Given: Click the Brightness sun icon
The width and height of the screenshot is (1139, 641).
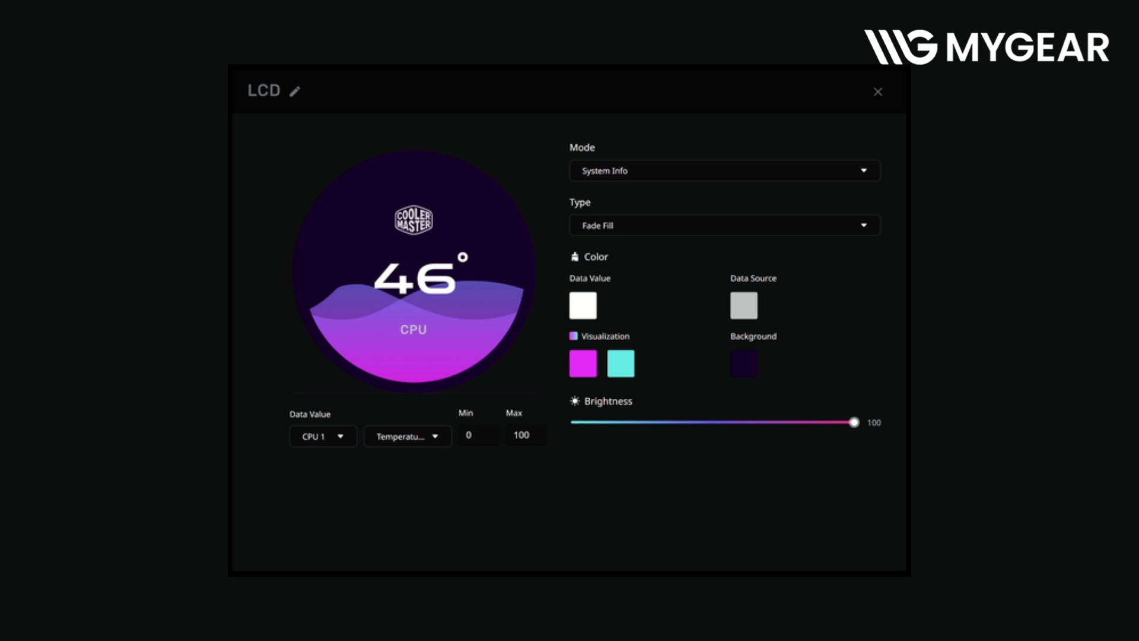Looking at the screenshot, I should pyautogui.click(x=575, y=401).
